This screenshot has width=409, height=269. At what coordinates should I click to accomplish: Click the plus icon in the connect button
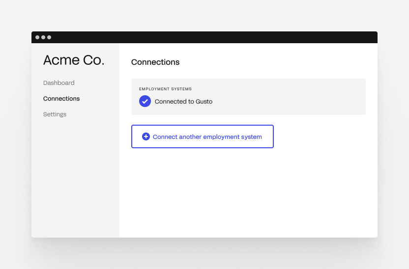point(146,136)
